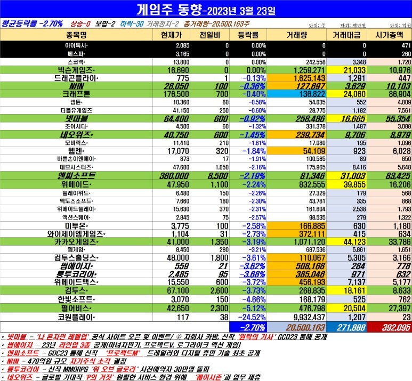Viewport: 412px width, 381px height.
Task: Select the 넥슨게임즈 stock name cell
Action: pos(76,70)
